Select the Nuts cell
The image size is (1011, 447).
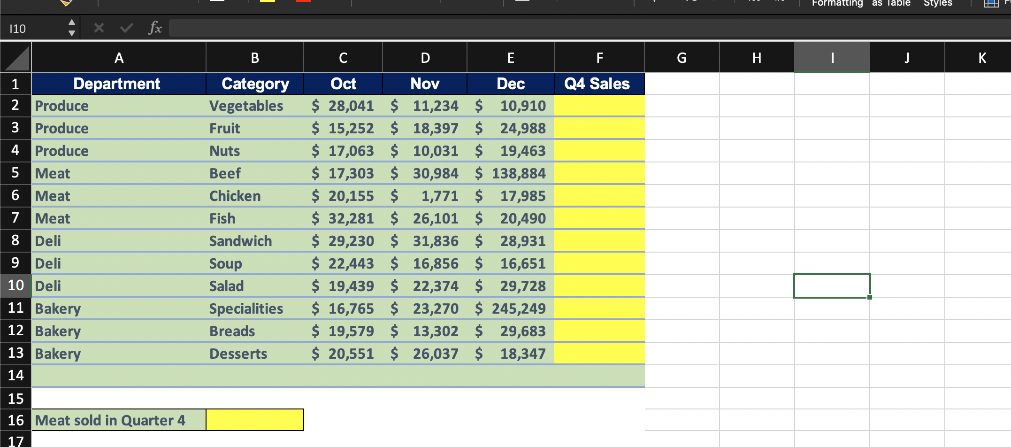[255, 151]
